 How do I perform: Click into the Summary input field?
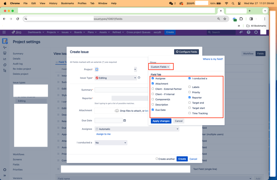click(121, 90)
